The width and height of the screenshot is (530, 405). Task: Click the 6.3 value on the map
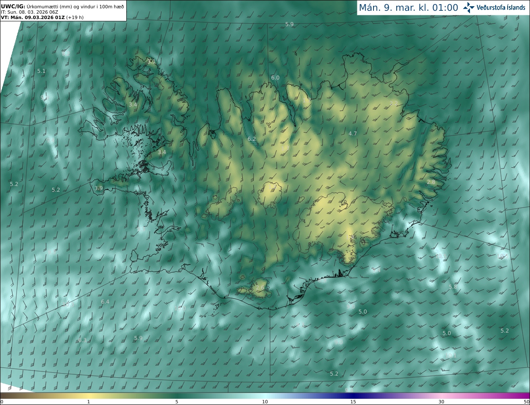pos(82,340)
